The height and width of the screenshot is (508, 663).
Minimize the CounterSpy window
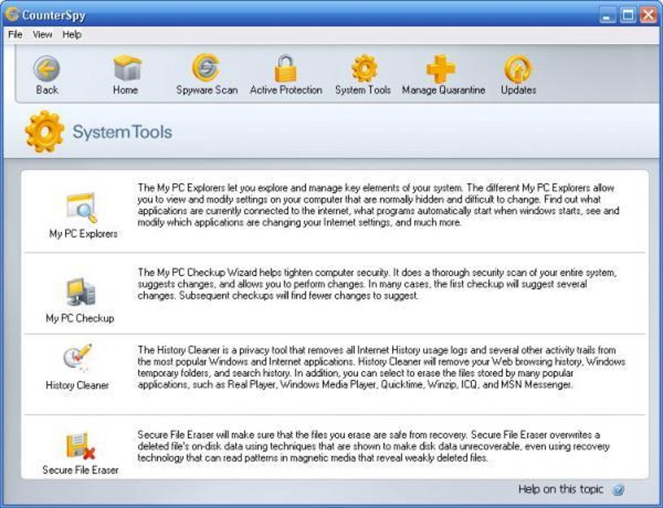(608, 16)
